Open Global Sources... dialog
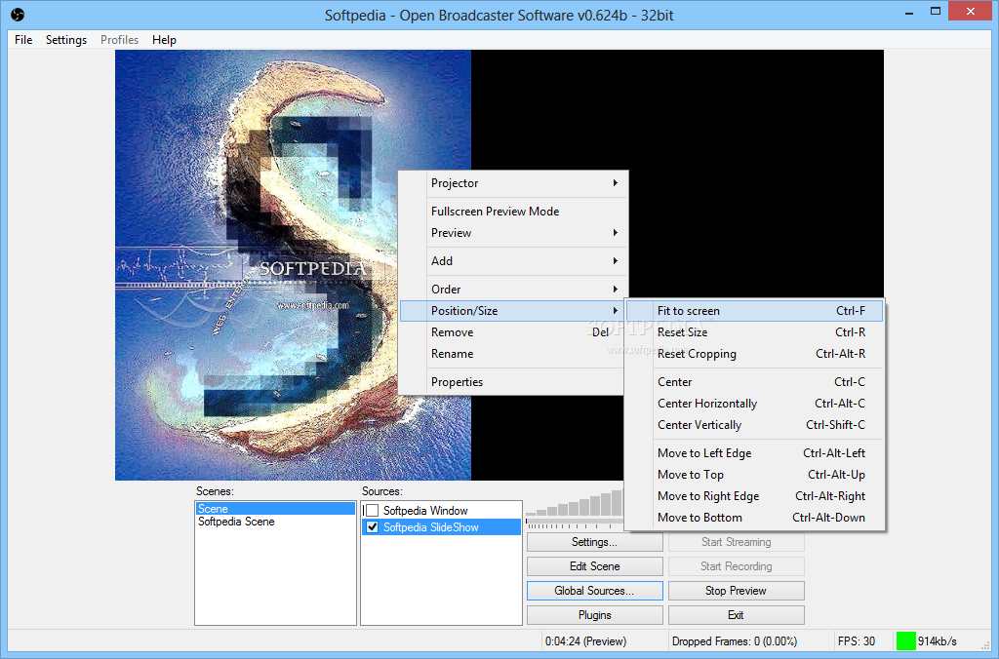999x659 pixels. (594, 591)
